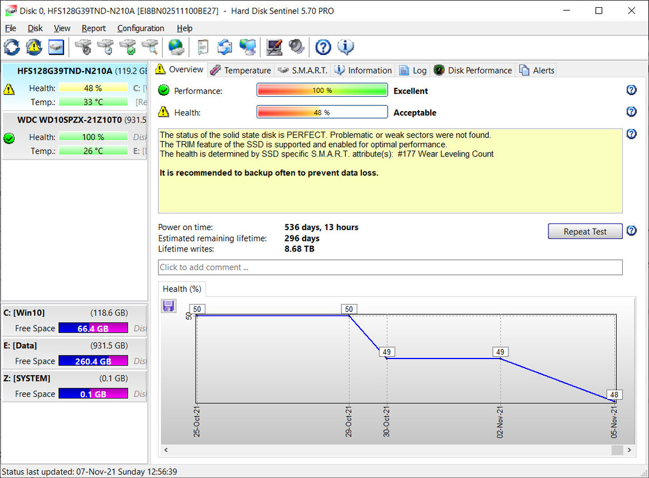Click the speaker sound toolbar icon
The image size is (649, 478).
(x=296, y=47)
